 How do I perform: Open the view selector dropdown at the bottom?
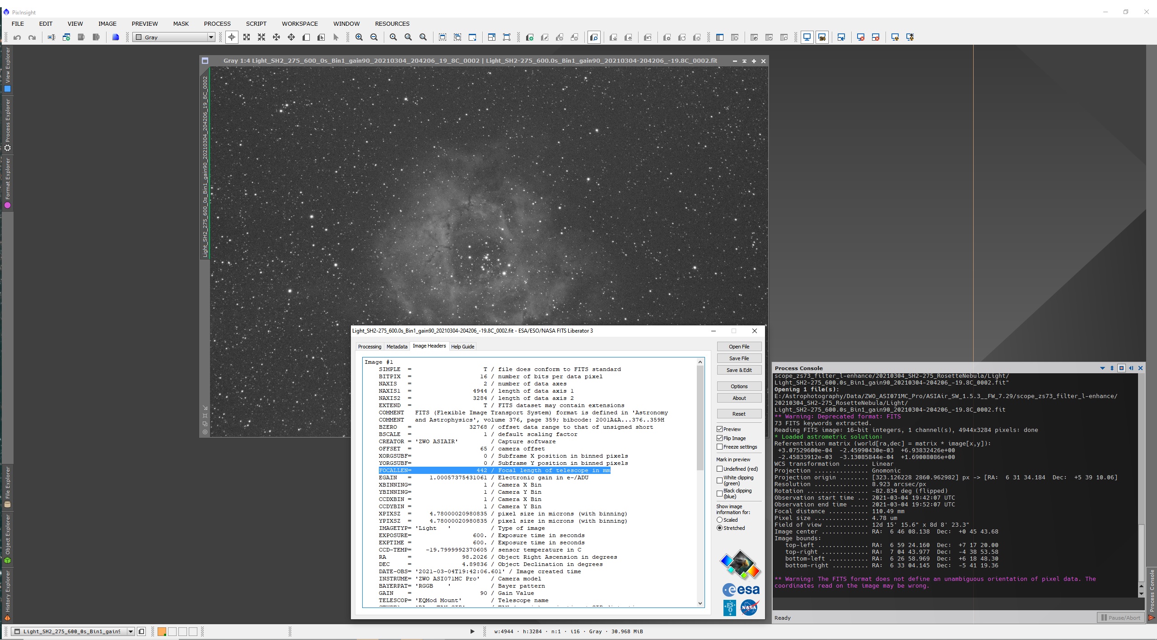[73, 631]
